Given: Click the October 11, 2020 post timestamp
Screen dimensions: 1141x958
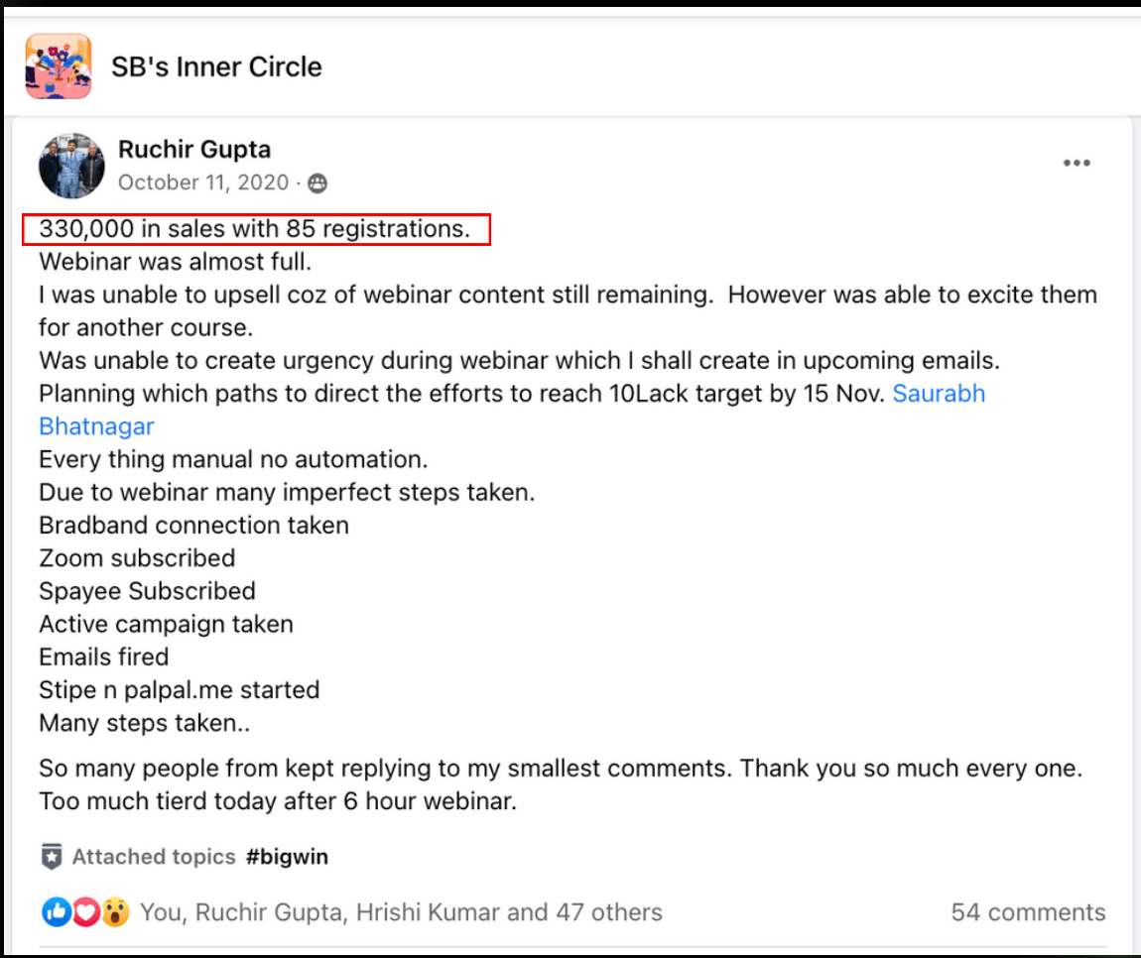Looking at the screenshot, I should pos(203,182).
